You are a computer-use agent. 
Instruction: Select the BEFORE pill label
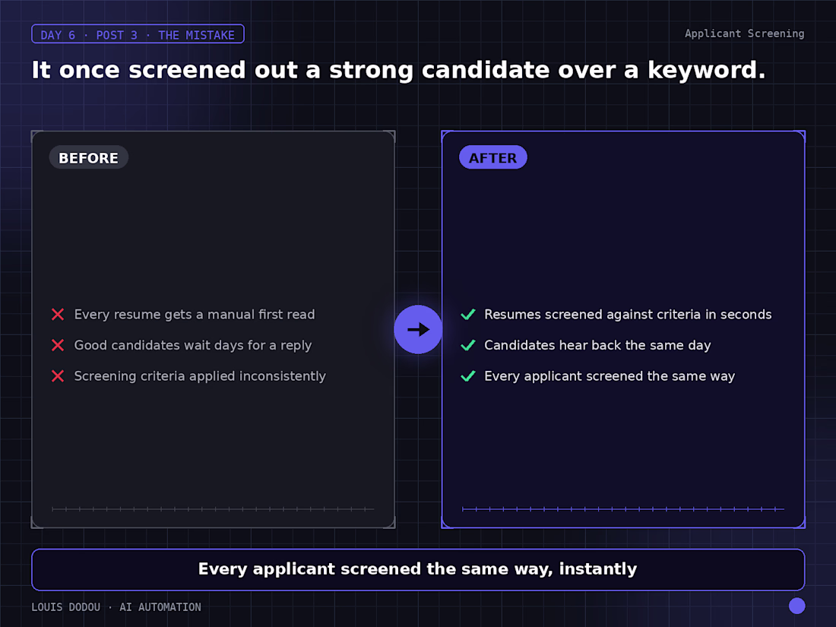[x=88, y=158]
